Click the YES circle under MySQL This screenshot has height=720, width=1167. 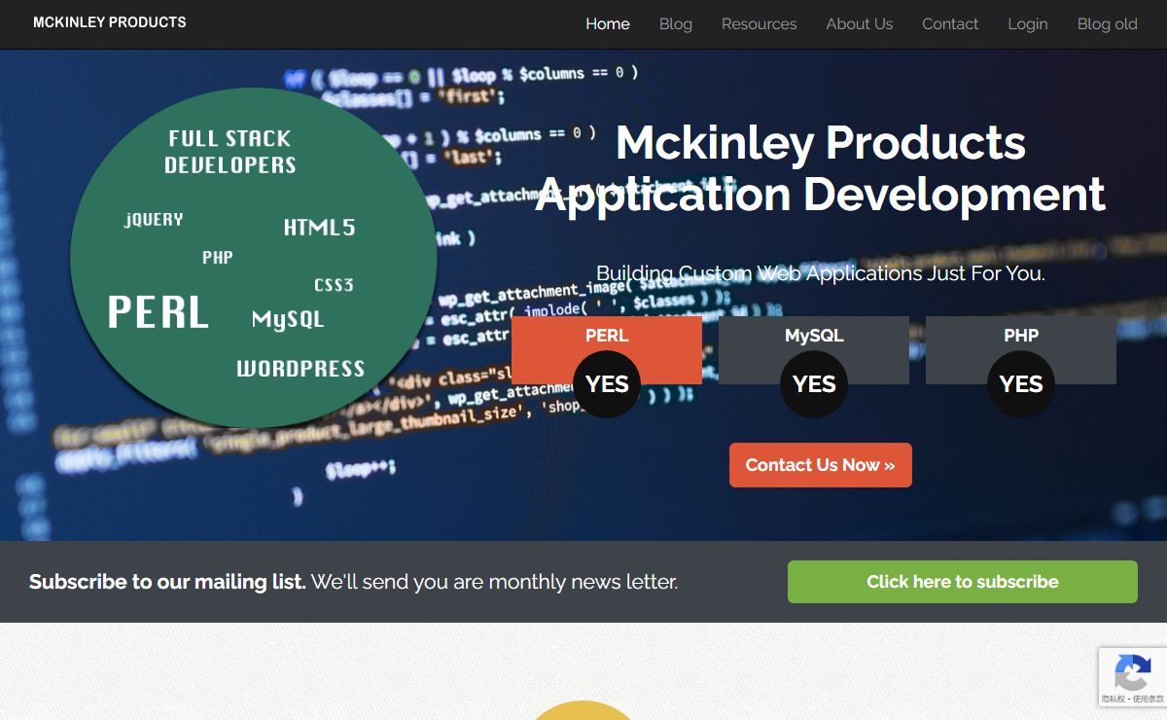[x=814, y=384]
